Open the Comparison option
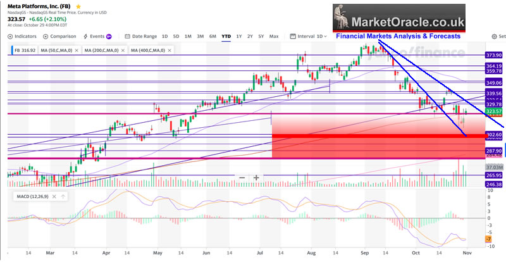Image resolution: width=506 pixels, height=262 pixels. pos(59,37)
